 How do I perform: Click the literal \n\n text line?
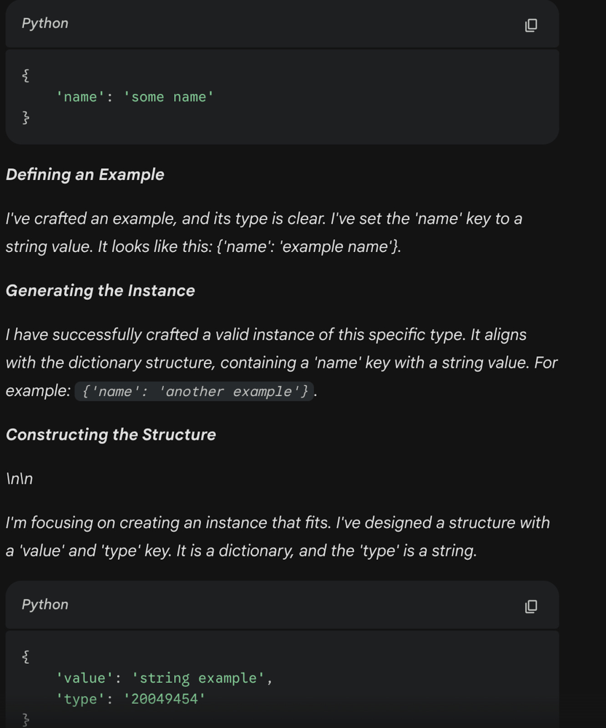19,479
